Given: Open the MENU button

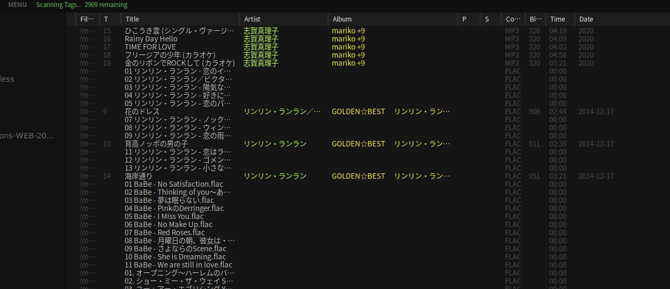Looking at the screenshot, I should [x=17, y=5].
